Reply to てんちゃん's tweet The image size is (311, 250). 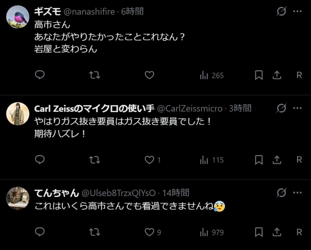click(40, 232)
